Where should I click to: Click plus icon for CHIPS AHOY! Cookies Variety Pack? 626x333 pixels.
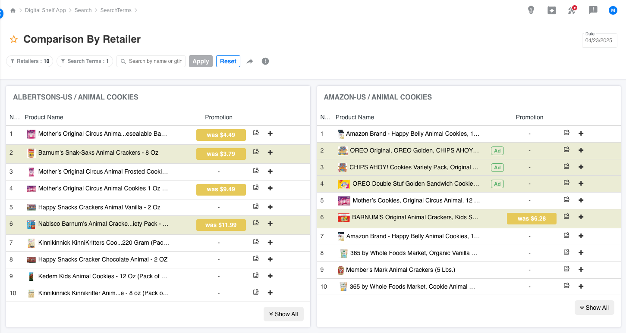coord(581,167)
